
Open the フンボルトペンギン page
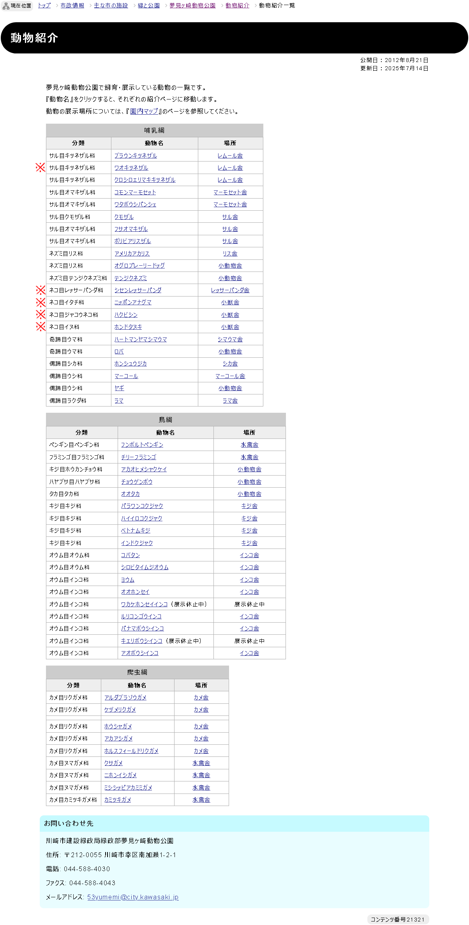coord(142,444)
